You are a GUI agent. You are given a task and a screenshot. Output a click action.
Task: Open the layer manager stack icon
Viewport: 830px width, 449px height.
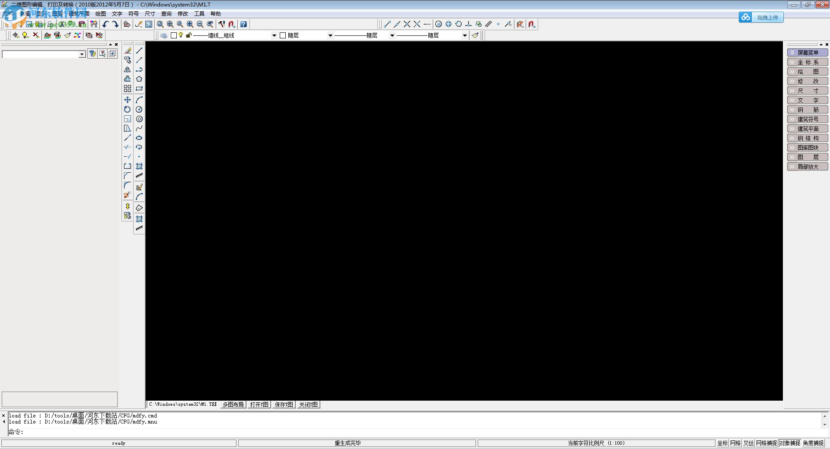click(164, 35)
